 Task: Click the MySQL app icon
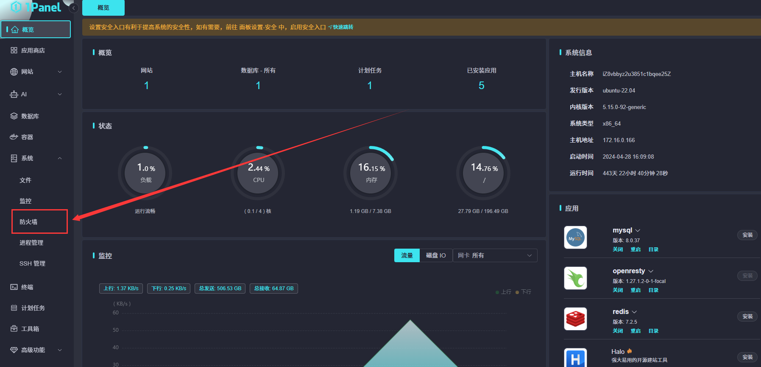(575, 238)
